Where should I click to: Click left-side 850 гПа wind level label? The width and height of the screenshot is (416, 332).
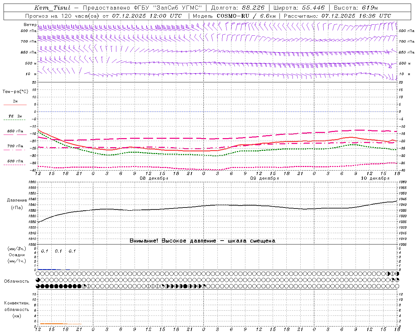click(x=29, y=52)
